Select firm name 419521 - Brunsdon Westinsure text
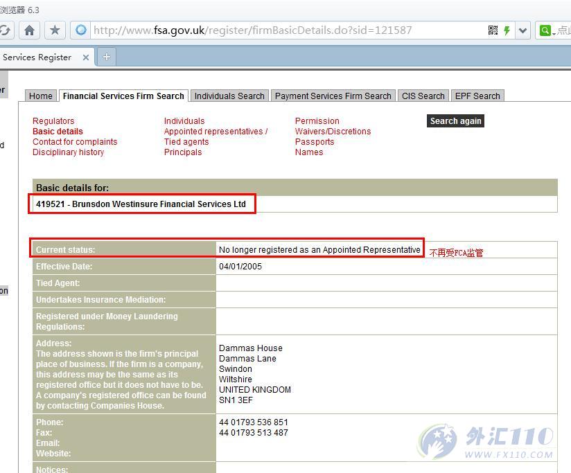571x473 pixels. 141,204
